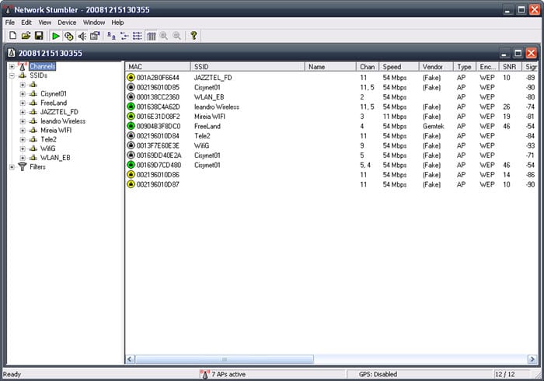544x381 pixels.
Task: Click the yellow help question icon
Action: (194, 36)
